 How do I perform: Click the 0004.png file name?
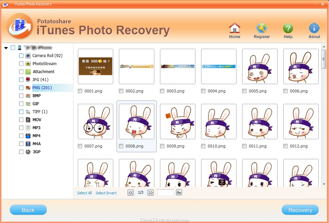point(216,91)
